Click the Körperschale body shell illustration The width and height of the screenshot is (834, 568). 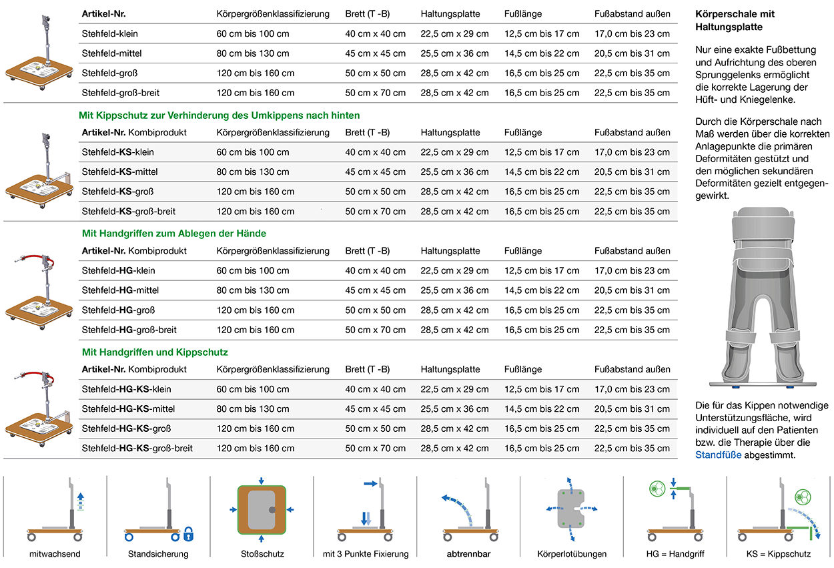[761, 298]
